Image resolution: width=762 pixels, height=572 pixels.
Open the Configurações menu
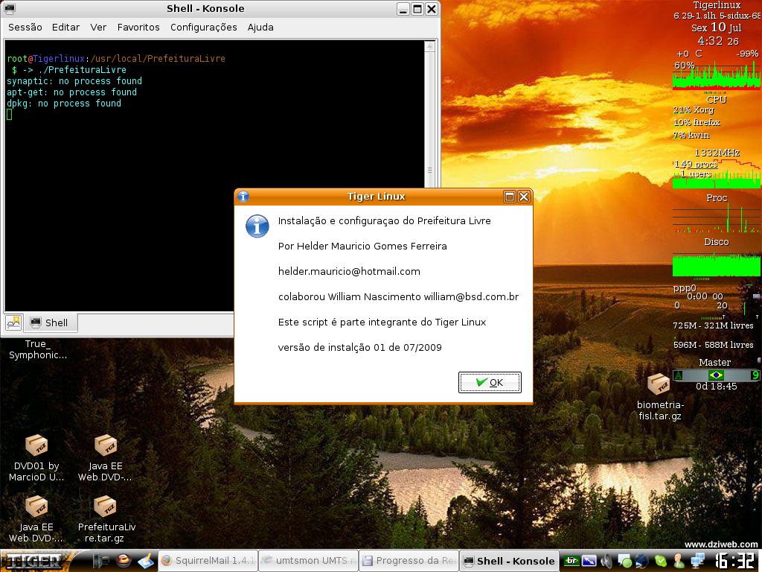[x=203, y=27]
